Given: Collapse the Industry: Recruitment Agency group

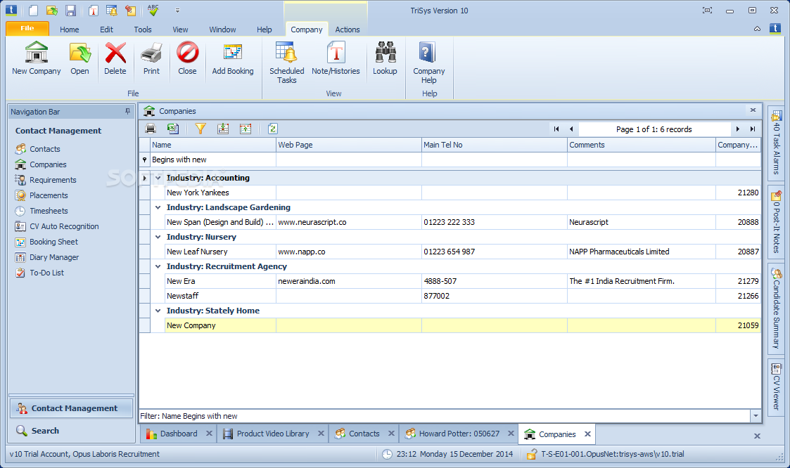Looking at the screenshot, I should click(158, 266).
